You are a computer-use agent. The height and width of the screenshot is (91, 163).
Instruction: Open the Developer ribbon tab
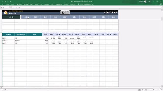pos(47,4)
